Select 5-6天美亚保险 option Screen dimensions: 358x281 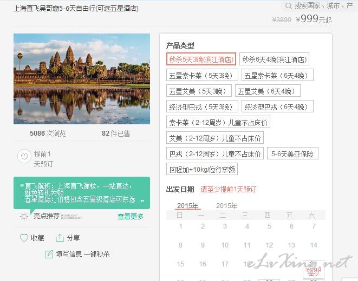coord(292,153)
